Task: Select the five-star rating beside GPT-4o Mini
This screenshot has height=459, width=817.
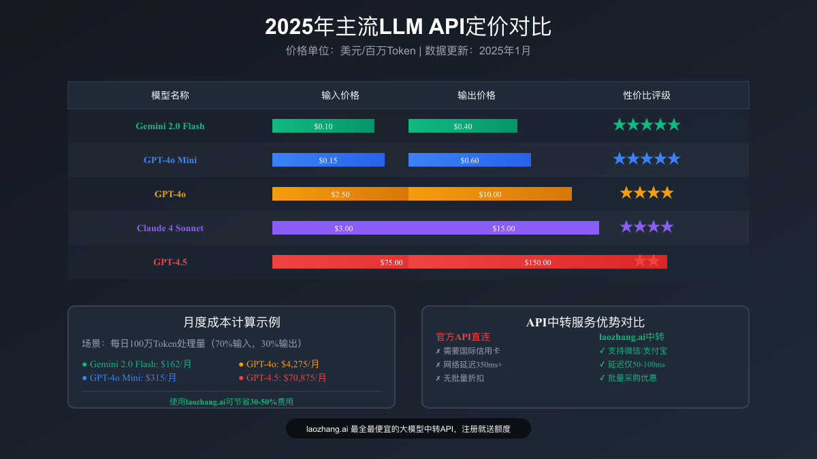Action: [x=645, y=158]
